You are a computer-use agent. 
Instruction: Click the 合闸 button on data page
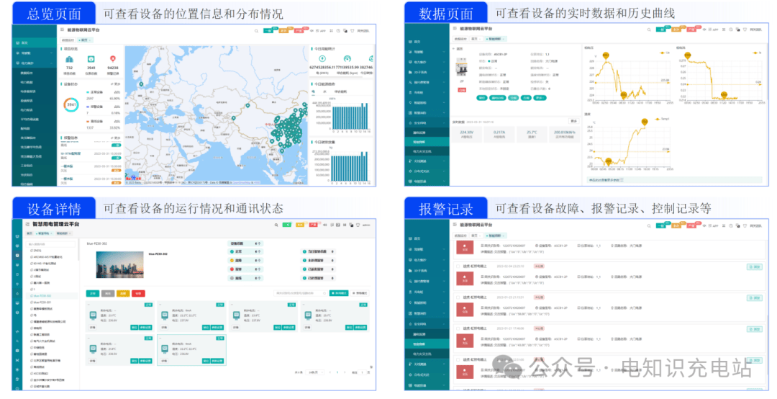[x=526, y=98]
